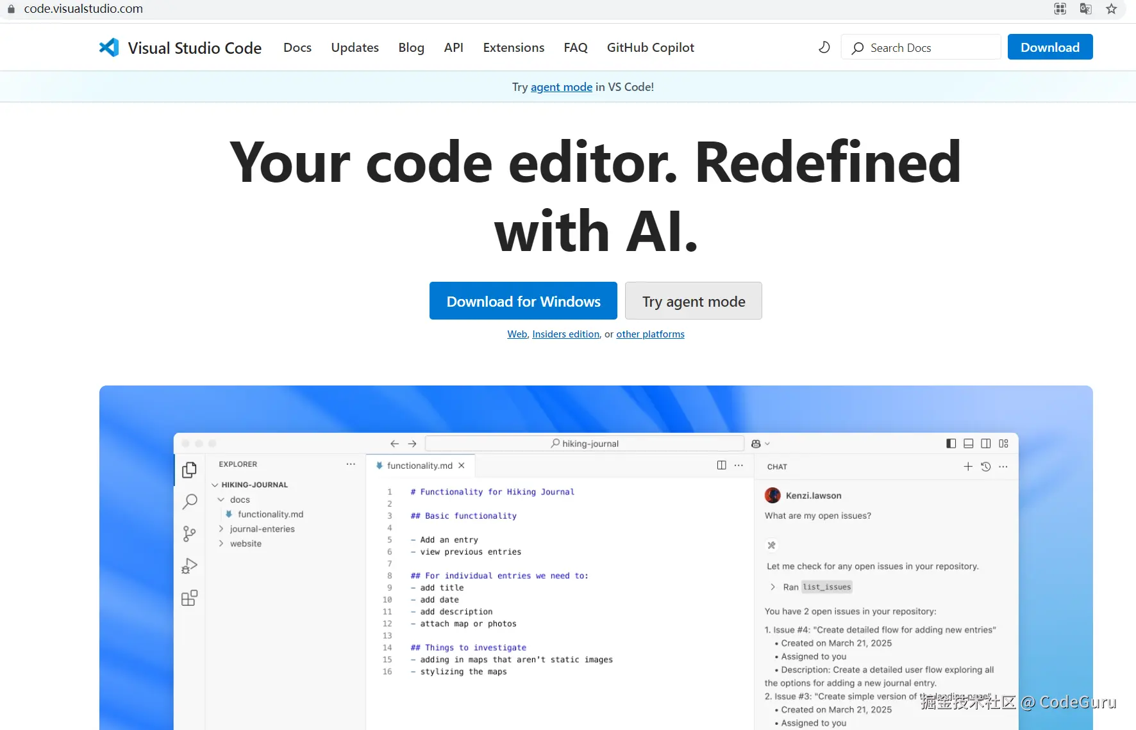Open chat history icon in Chat panel
1136x730 pixels.
[985, 467]
